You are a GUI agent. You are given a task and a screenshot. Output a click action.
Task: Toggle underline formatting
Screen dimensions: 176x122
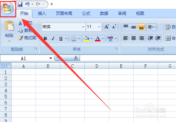point(61,39)
